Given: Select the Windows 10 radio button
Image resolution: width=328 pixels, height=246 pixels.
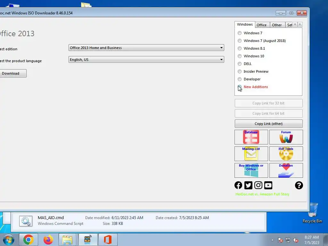Looking at the screenshot, I should click(x=240, y=56).
